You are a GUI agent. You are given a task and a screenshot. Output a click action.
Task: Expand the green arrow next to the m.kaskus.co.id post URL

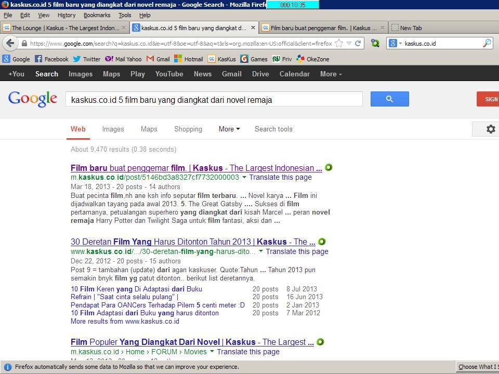(244, 178)
